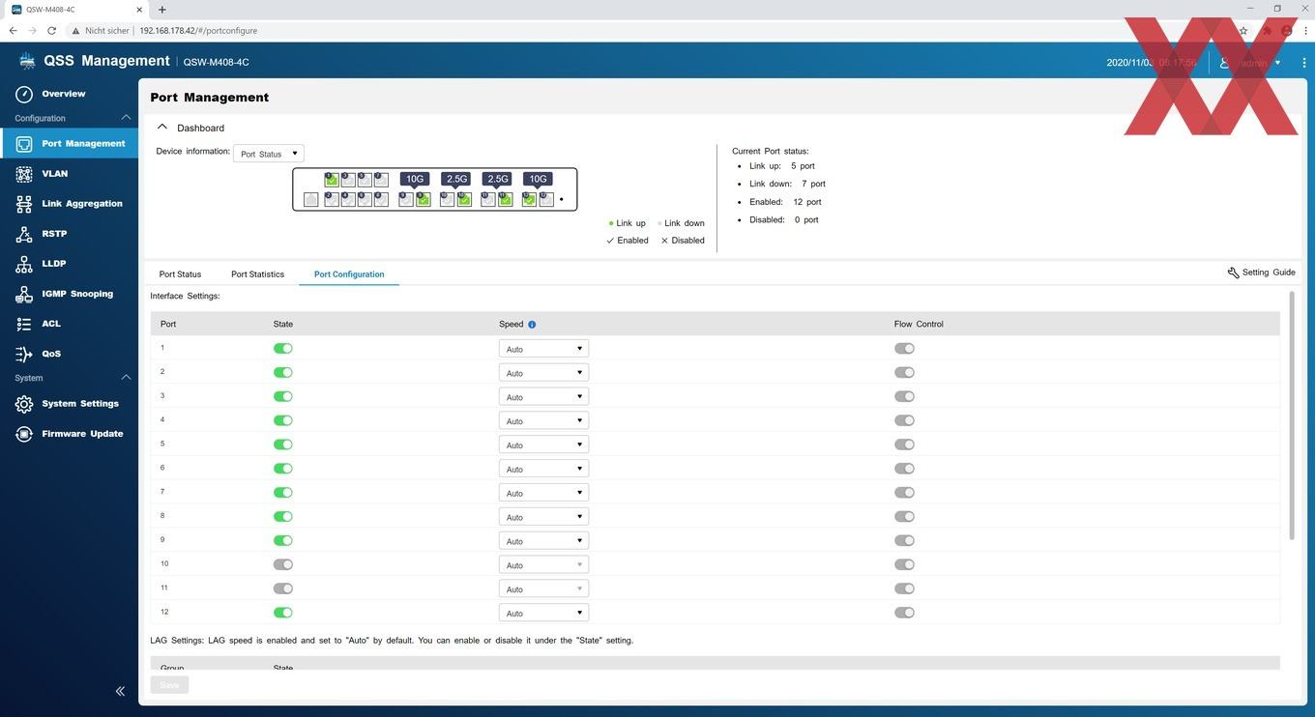Open the admin user dropdown
This screenshot has height=717, width=1315.
1252,63
